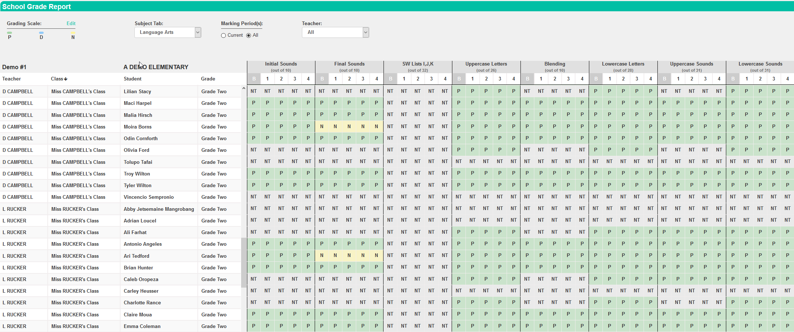Select student Carley Heusser
This screenshot has width=794, height=332.
pyautogui.click(x=141, y=291)
